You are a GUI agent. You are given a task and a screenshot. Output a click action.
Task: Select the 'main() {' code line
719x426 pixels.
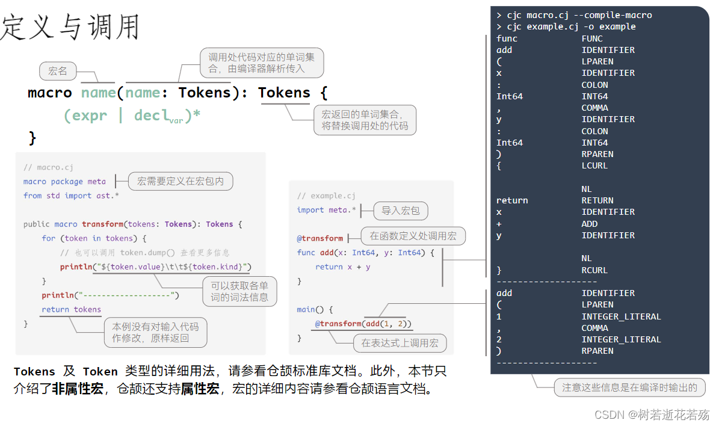click(x=315, y=309)
